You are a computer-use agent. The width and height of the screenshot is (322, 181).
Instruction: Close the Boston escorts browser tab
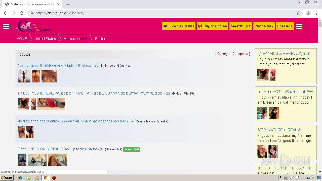click(58, 4)
